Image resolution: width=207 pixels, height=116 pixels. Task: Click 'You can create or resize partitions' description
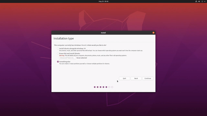84,64
